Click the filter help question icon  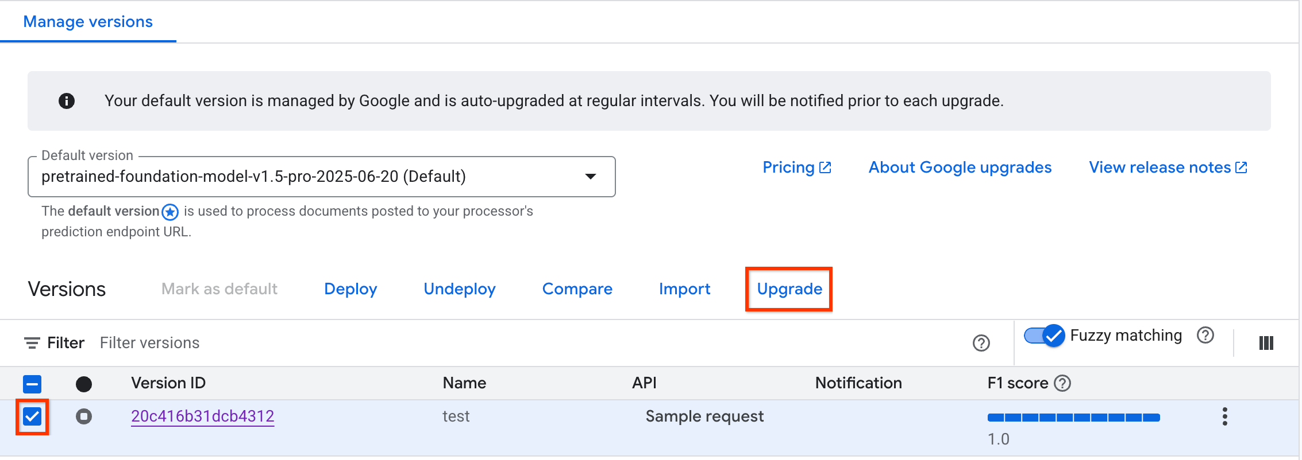pos(981,343)
